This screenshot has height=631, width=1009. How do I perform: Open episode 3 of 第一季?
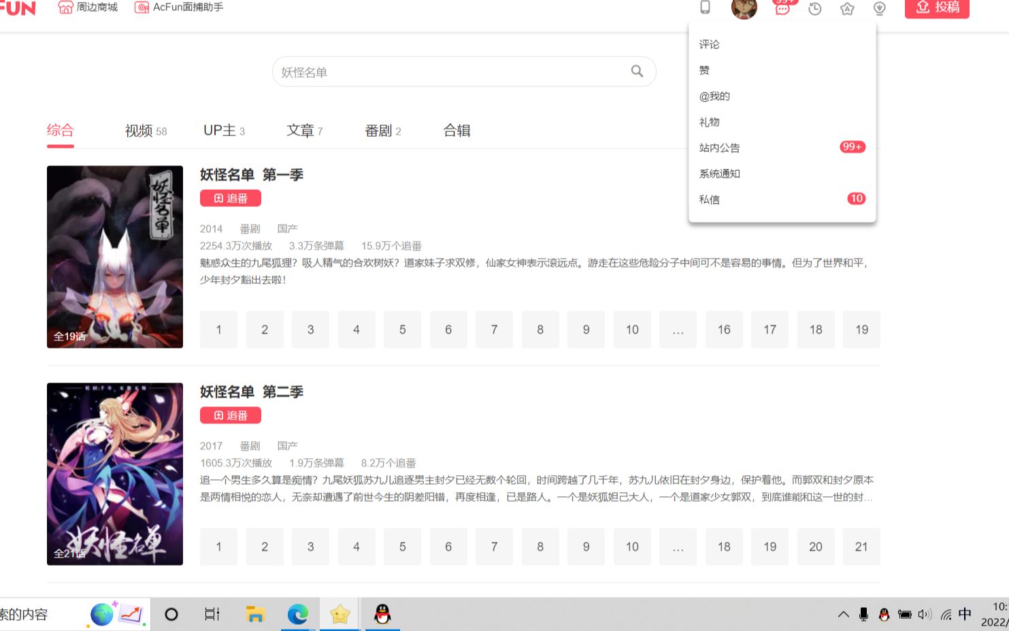310,329
